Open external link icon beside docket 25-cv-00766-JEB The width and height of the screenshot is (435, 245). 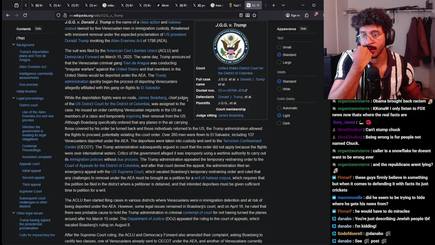(246, 91)
